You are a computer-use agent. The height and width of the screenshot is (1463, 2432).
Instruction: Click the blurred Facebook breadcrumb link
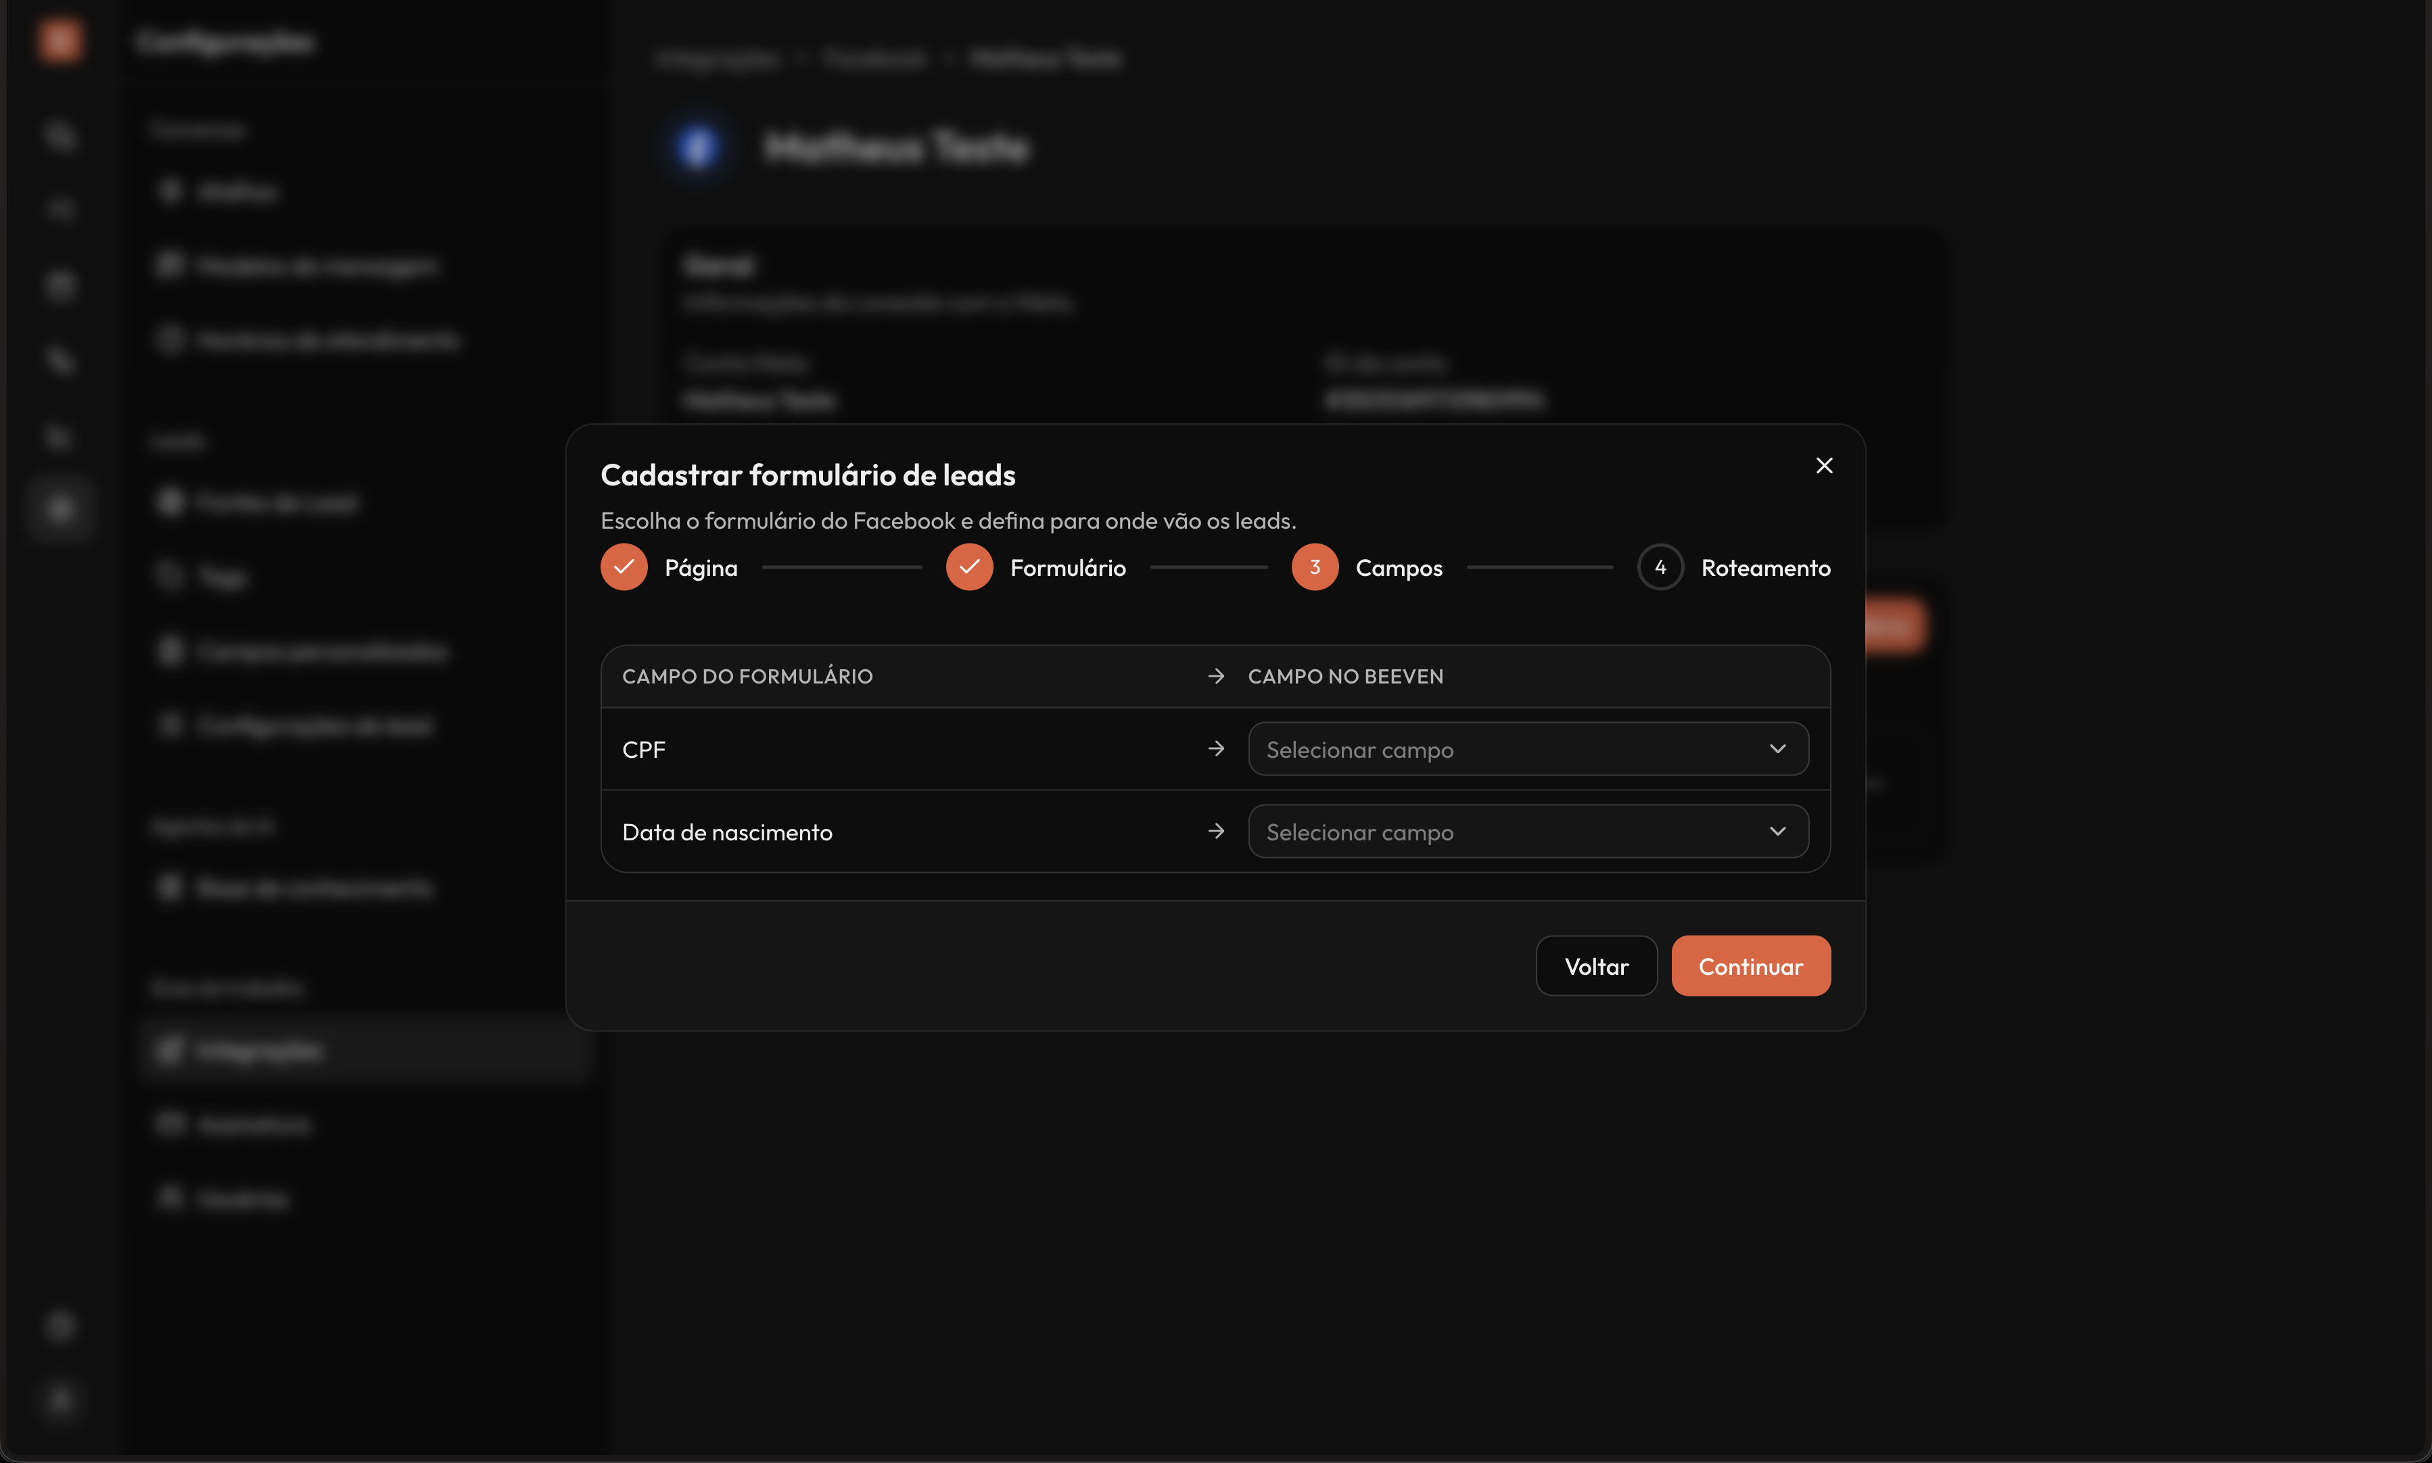tap(874, 59)
